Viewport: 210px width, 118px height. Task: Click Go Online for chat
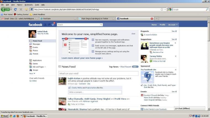click(x=33, y=81)
